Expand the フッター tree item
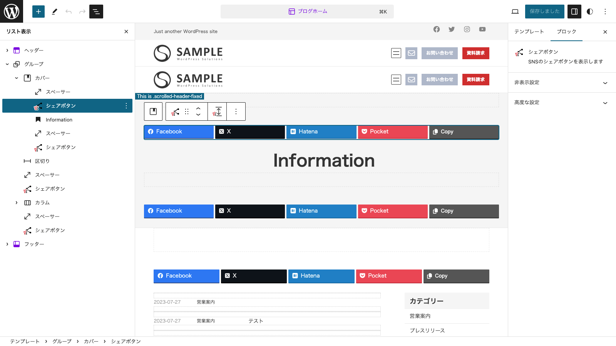This screenshot has width=616, height=346. pos(7,244)
